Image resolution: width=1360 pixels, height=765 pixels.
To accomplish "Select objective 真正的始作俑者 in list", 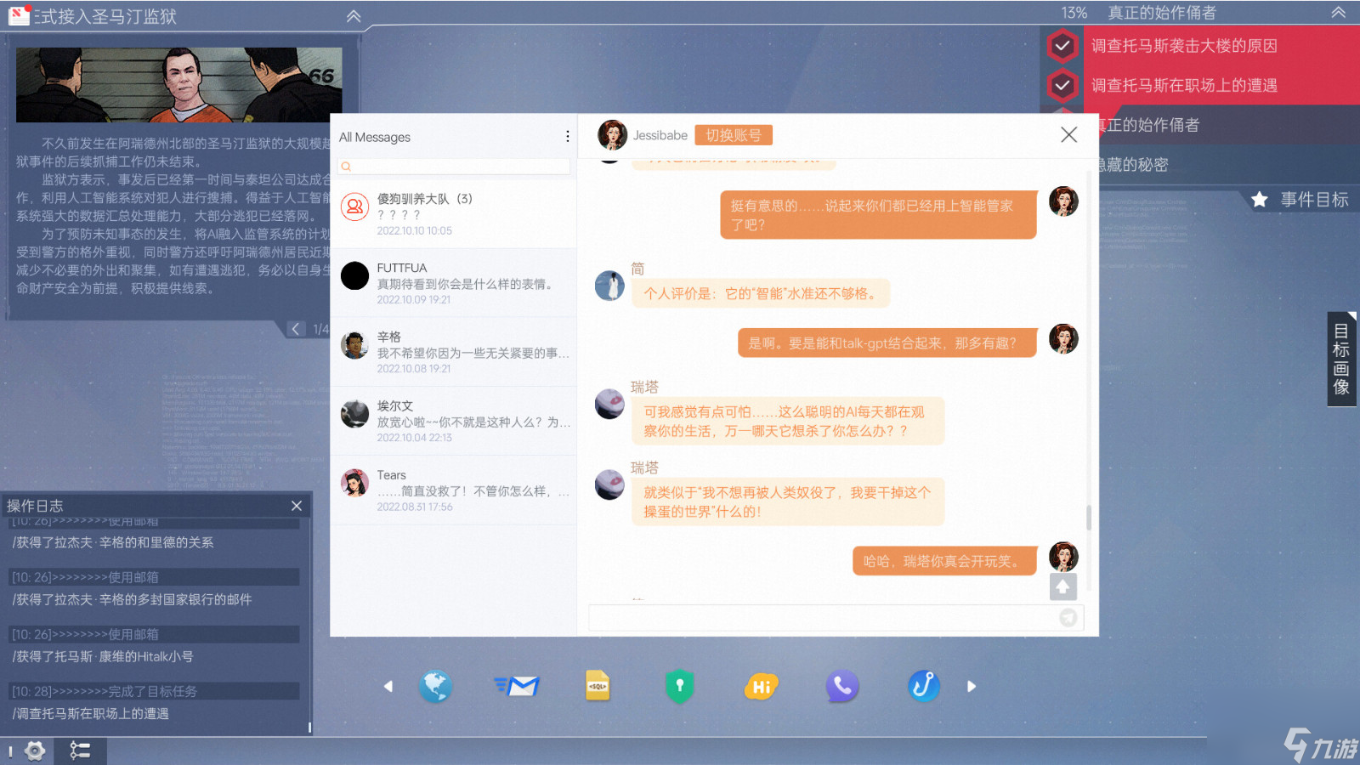I will point(1149,125).
